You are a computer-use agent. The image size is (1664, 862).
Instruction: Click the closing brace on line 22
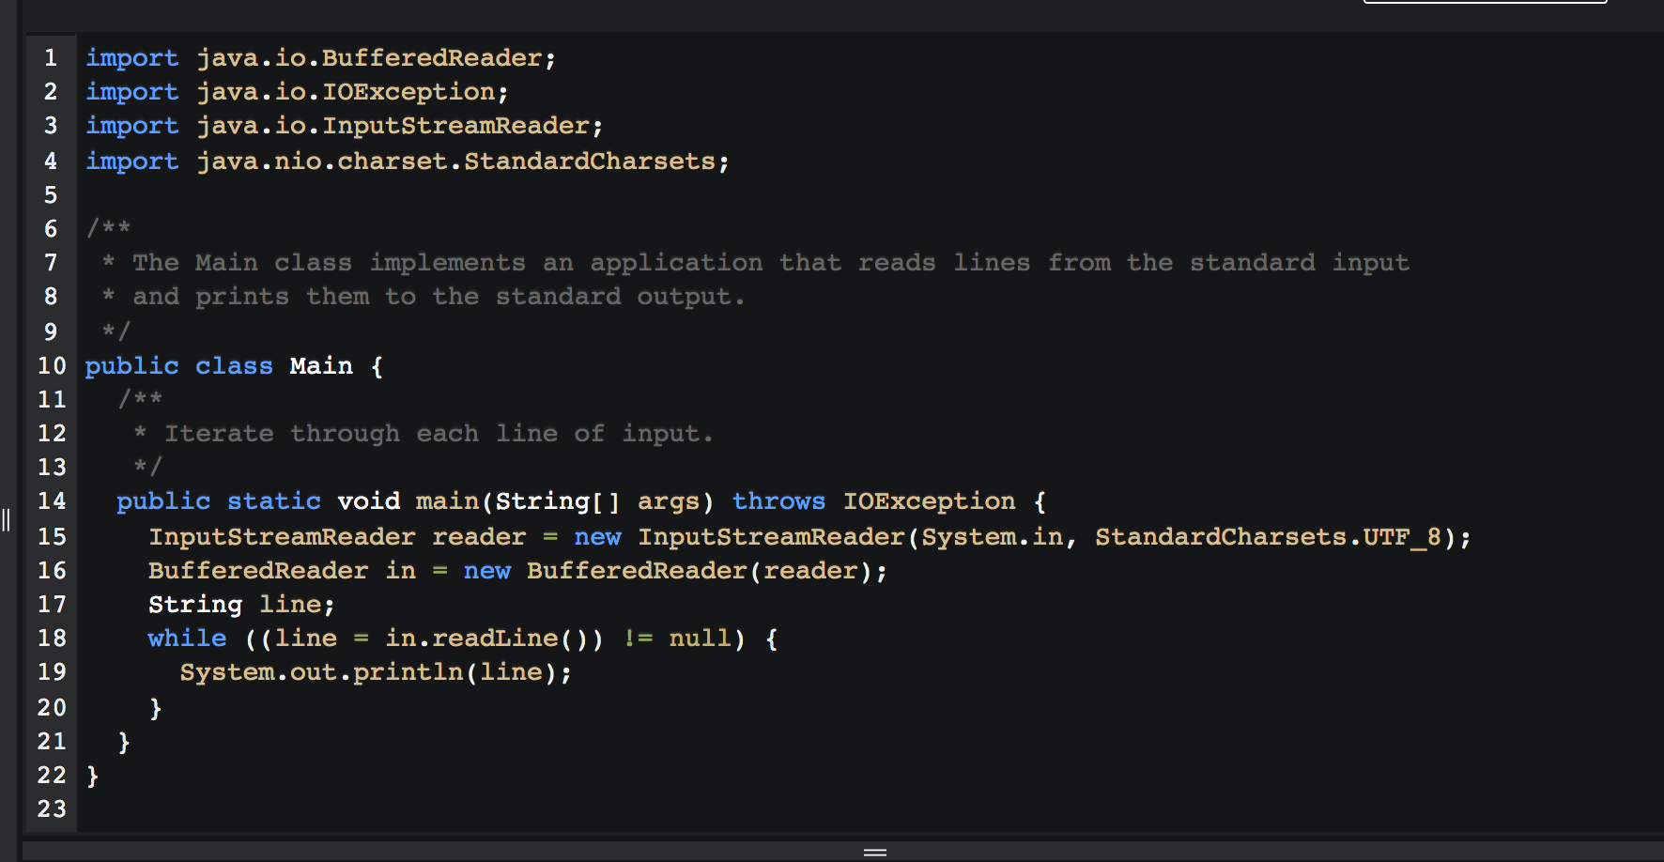pyautogui.click(x=91, y=775)
